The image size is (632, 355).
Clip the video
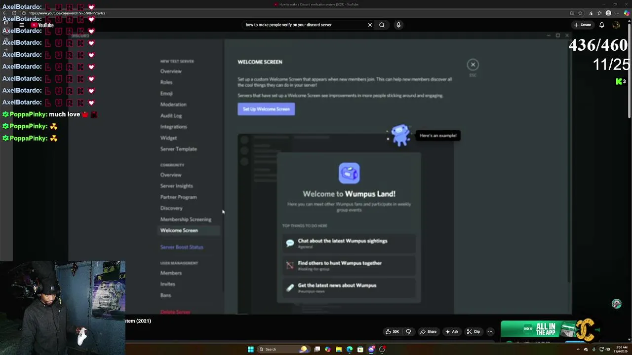(x=474, y=332)
